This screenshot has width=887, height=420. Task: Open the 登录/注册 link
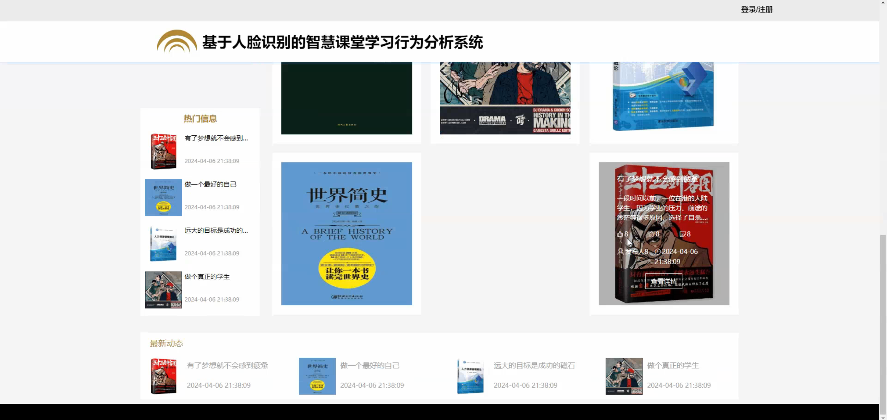(757, 10)
